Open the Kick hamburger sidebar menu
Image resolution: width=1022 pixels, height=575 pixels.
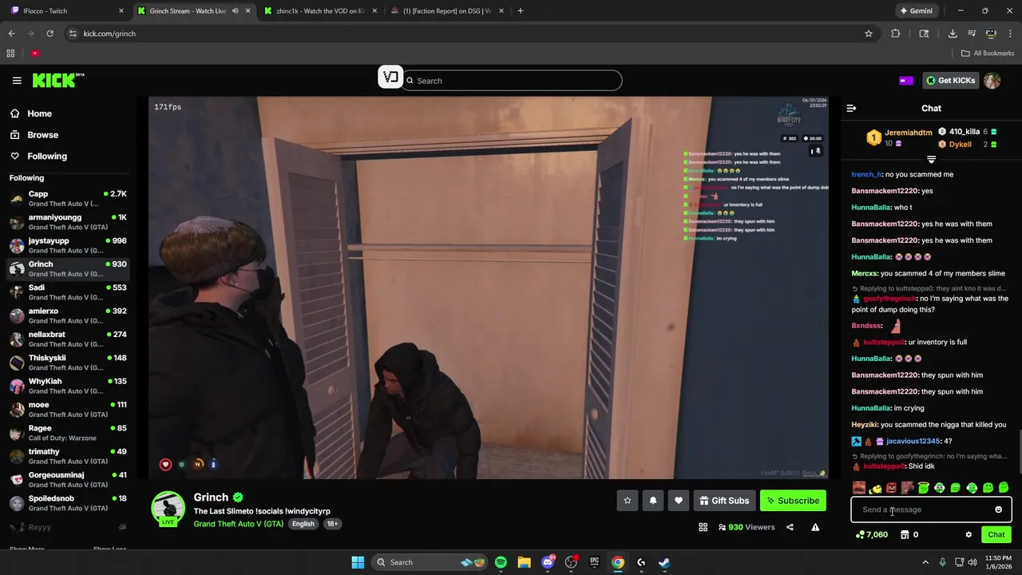tap(17, 81)
